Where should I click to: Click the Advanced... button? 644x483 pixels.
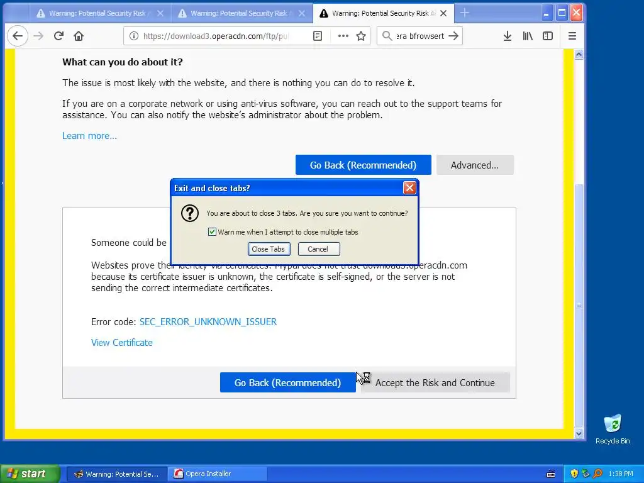coord(475,165)
